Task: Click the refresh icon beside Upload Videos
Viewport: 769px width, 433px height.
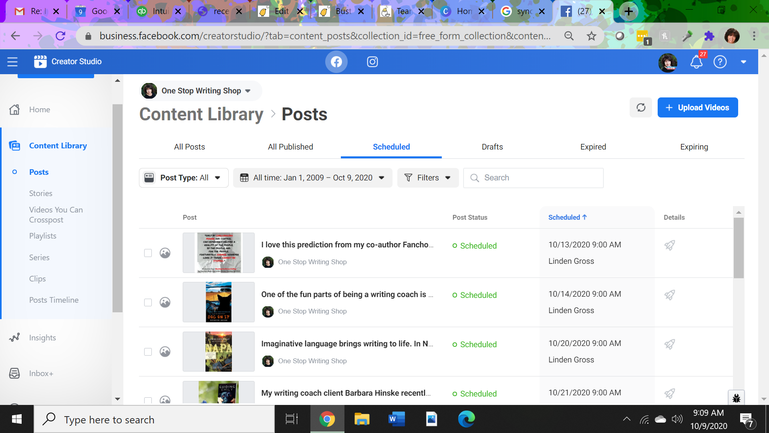Action: point(640,107)
